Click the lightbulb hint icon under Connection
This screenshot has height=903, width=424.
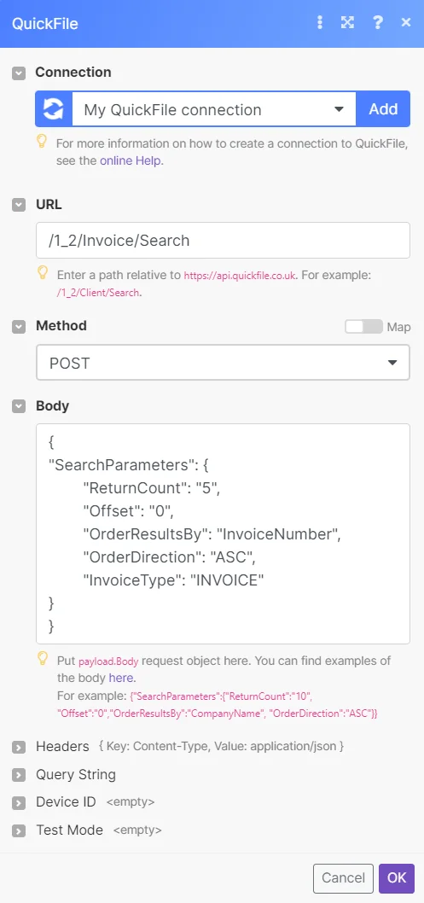point(43,142)
